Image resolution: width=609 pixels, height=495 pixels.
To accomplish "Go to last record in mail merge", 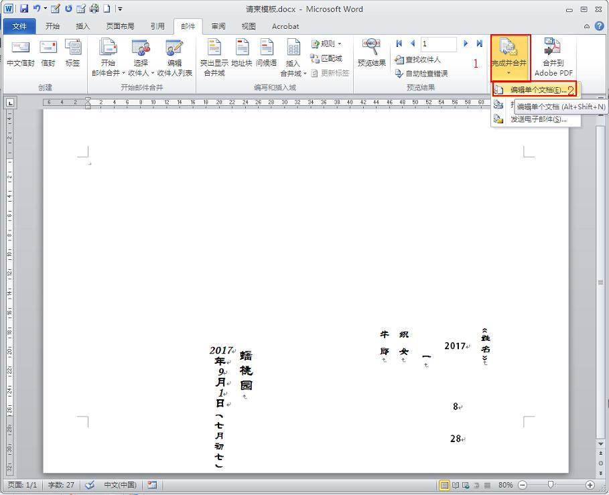I will [480, 44].
